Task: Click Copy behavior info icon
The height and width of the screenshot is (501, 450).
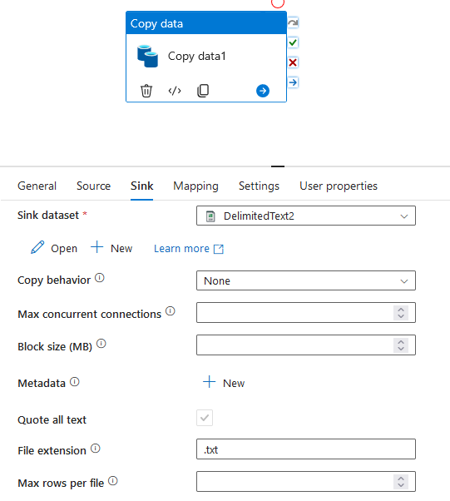Action: coord(100,278)
